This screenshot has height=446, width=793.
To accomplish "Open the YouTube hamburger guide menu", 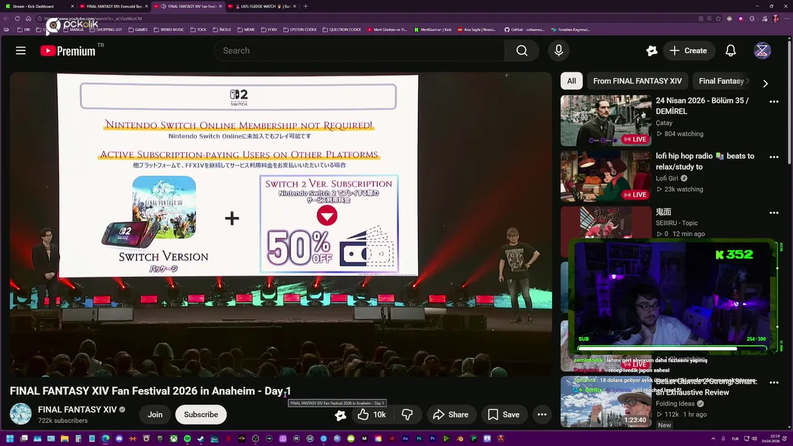I will click(x=20, y=51).
